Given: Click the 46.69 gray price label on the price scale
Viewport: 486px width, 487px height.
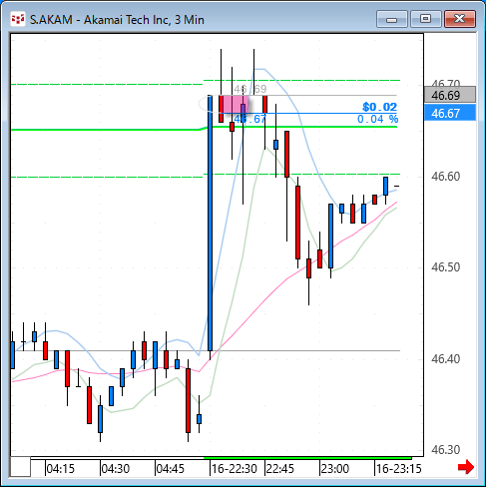Looking at the screenshot, I should 450,96.
